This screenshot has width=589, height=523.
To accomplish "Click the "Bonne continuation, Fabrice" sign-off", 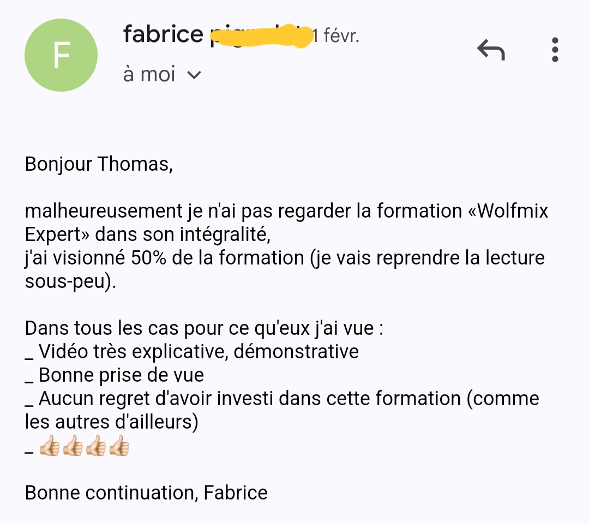I will (x=146, y=493).
